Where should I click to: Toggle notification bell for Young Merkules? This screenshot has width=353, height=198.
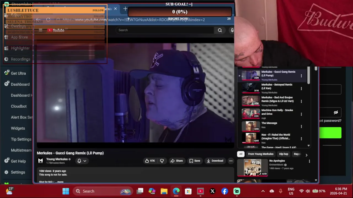[79, 161]
